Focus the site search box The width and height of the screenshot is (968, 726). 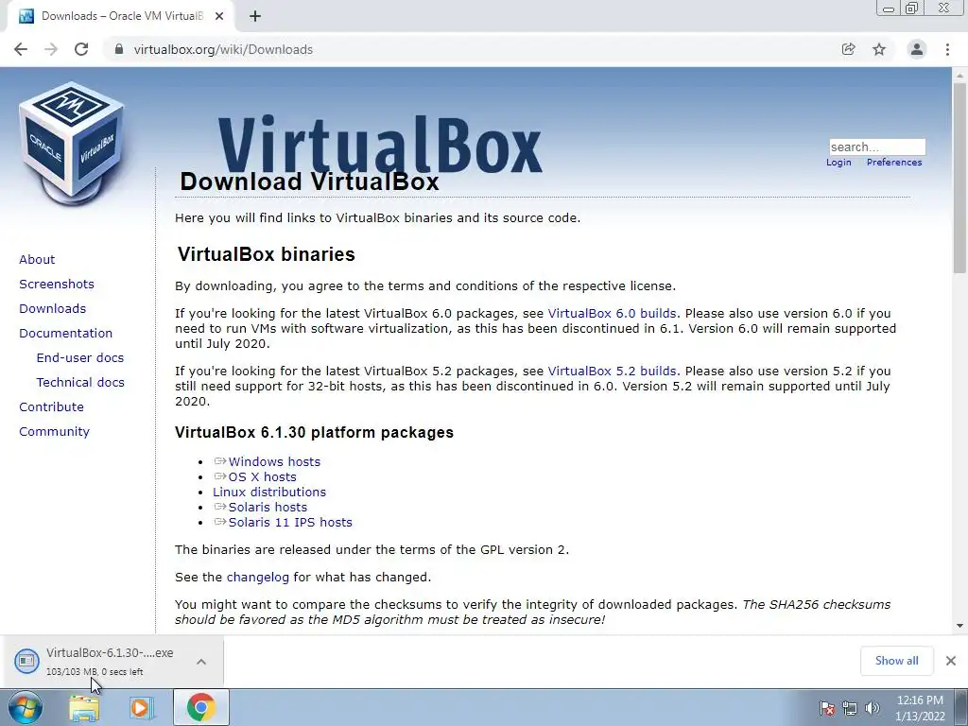click(877, 147)
